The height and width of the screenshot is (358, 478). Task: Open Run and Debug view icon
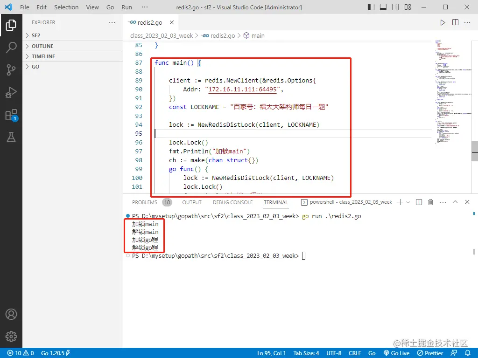point(11,92)
